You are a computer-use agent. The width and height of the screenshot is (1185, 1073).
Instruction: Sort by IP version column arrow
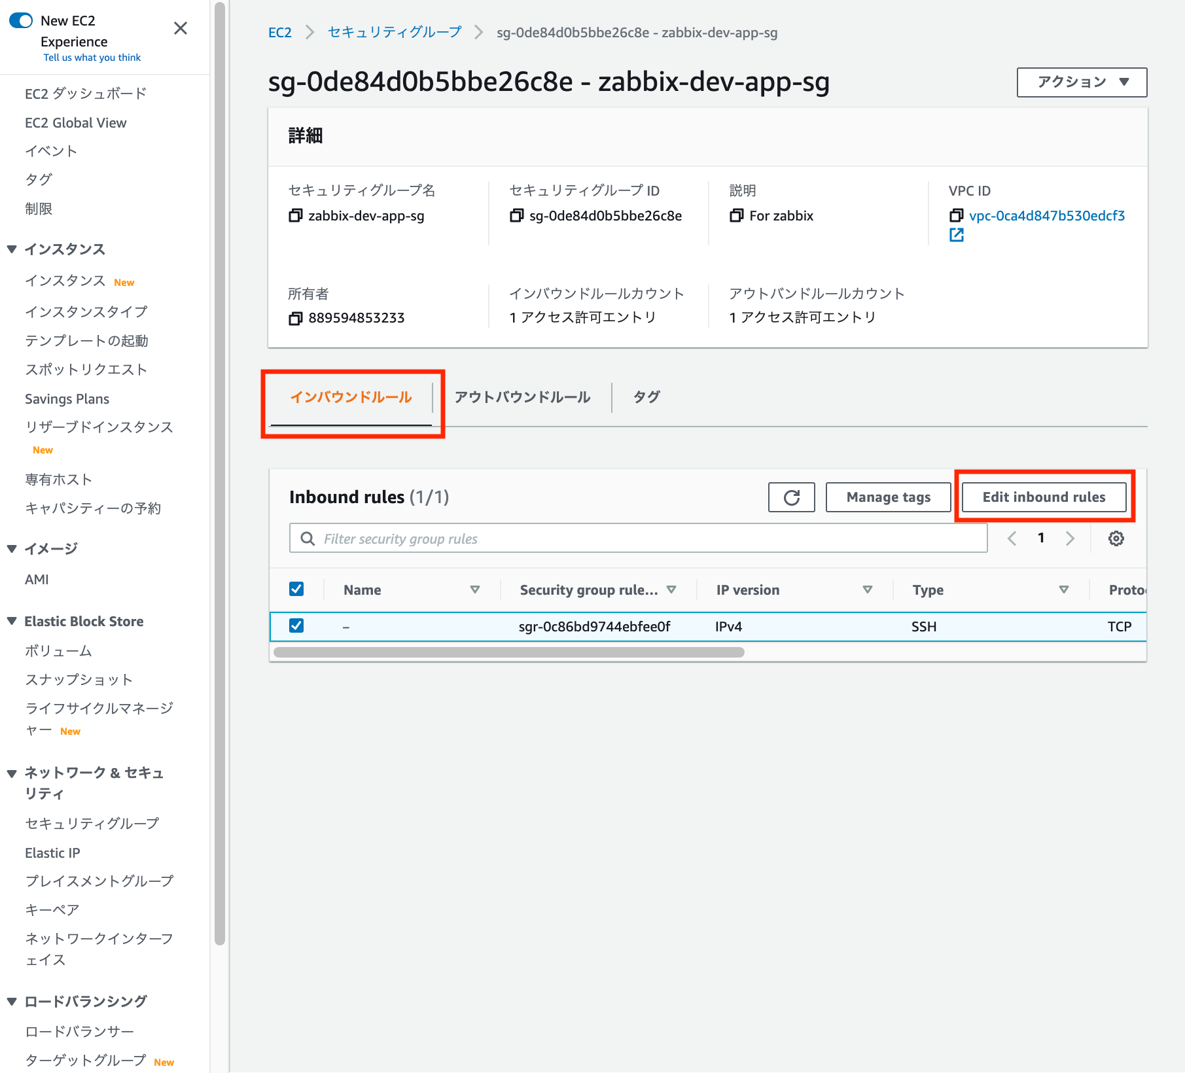[868, 589]
